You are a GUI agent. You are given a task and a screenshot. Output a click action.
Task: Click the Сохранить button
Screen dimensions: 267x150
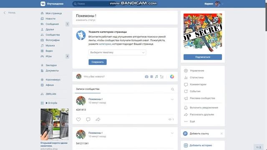[x=98, y=62]
